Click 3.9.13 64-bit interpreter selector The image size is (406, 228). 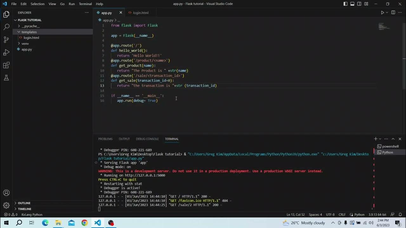(377, 214)
